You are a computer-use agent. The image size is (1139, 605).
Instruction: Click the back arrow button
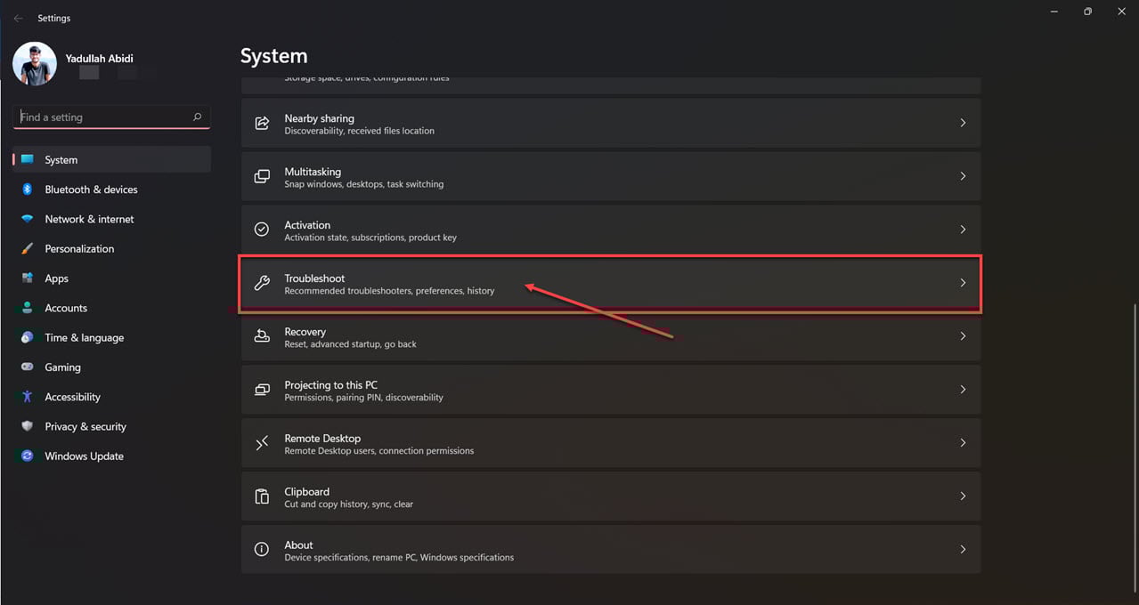(x=19, y=18)
